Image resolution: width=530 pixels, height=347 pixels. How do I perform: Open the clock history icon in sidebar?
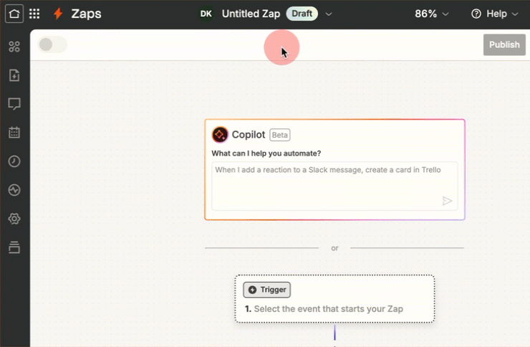(14, 161)
